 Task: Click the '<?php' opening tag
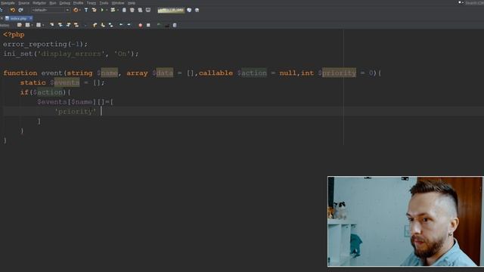(14, 35)
